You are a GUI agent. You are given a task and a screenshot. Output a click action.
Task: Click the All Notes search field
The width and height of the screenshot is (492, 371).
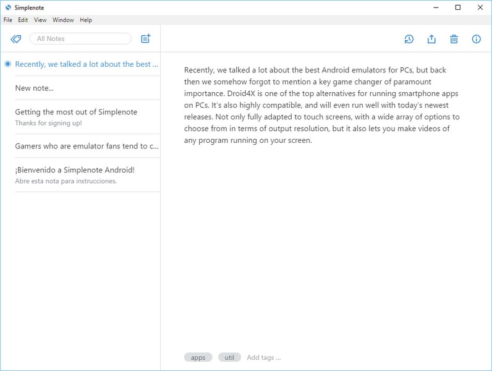click(80, 38)
